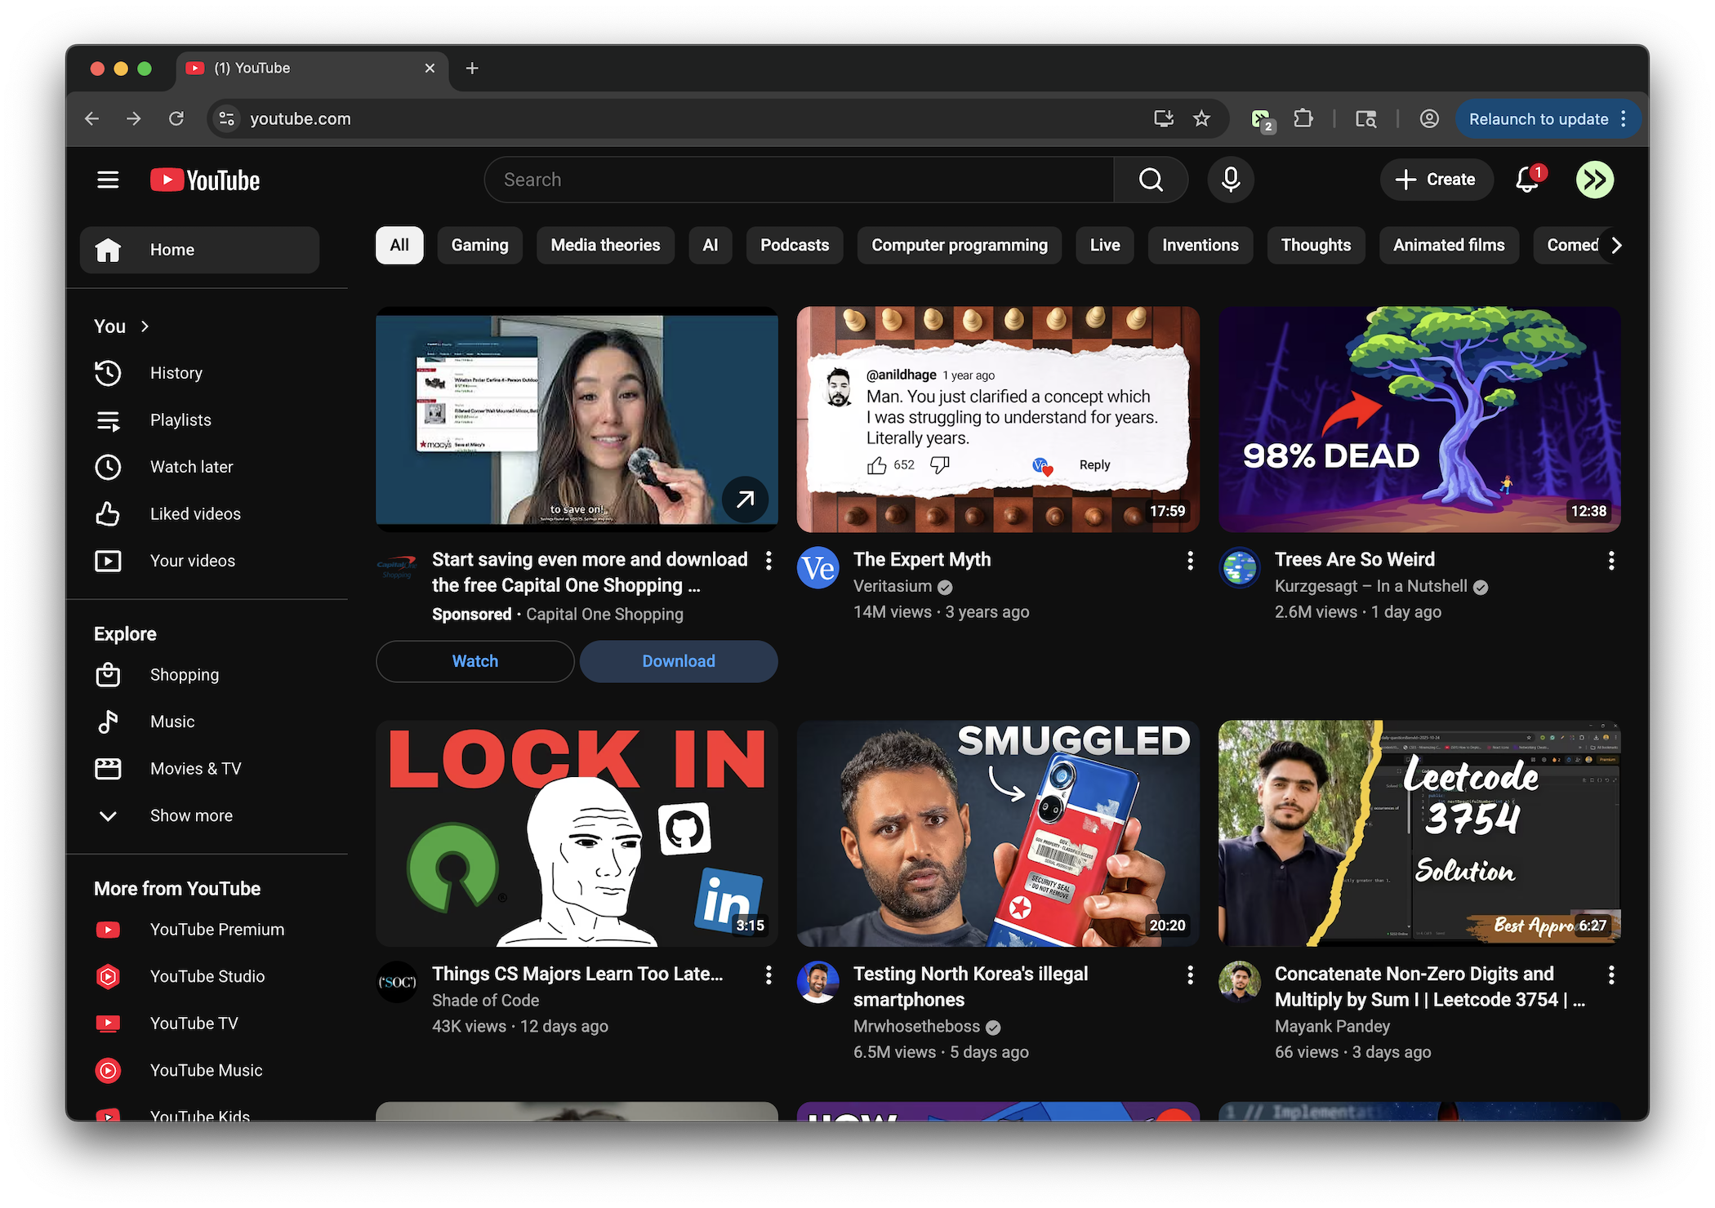Viewport: 1715px width, 1208px height.
Task: Click the Download button on ad
Action: [678, 661]
